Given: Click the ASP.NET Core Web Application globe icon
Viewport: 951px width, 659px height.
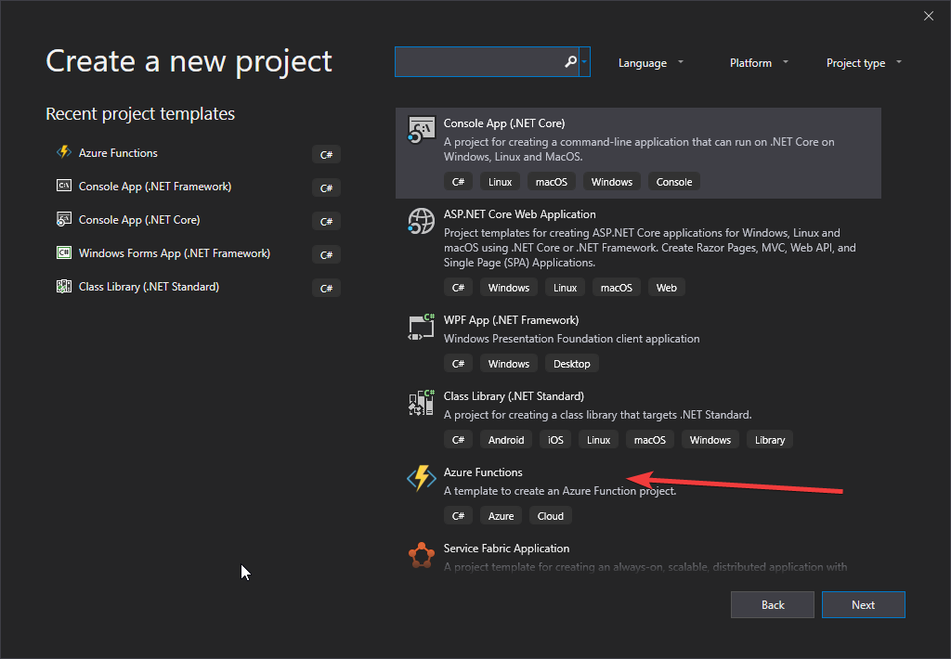Looking at the screenshot, I should click(421, 221).
